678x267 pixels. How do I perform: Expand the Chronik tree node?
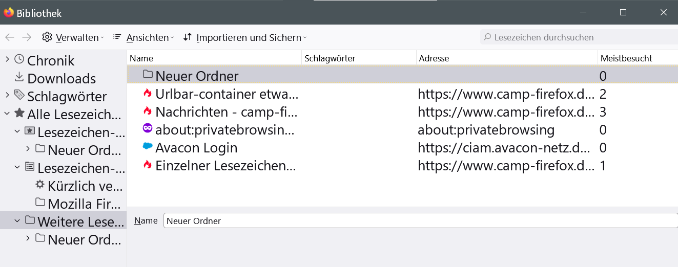[7, 59]
